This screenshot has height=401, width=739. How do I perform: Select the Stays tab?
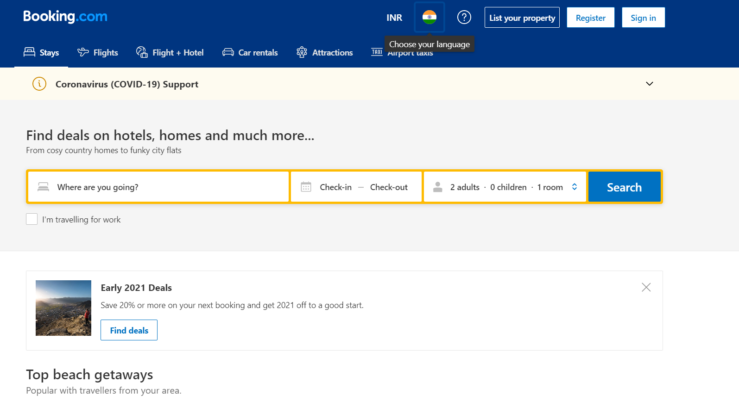click(41, 52)
